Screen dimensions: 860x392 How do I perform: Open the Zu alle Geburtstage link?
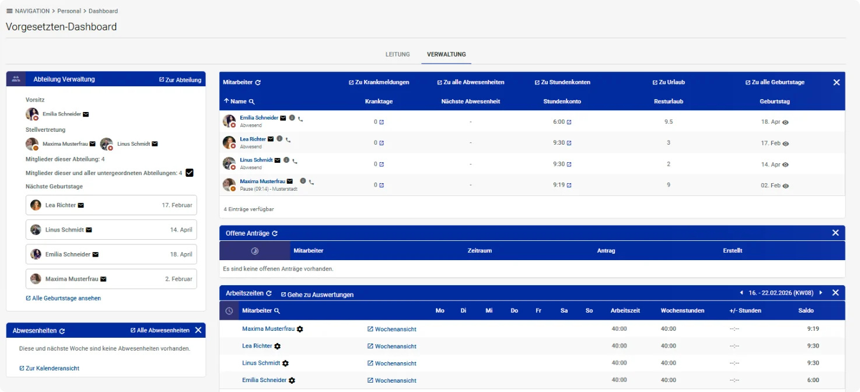(775, 82)
